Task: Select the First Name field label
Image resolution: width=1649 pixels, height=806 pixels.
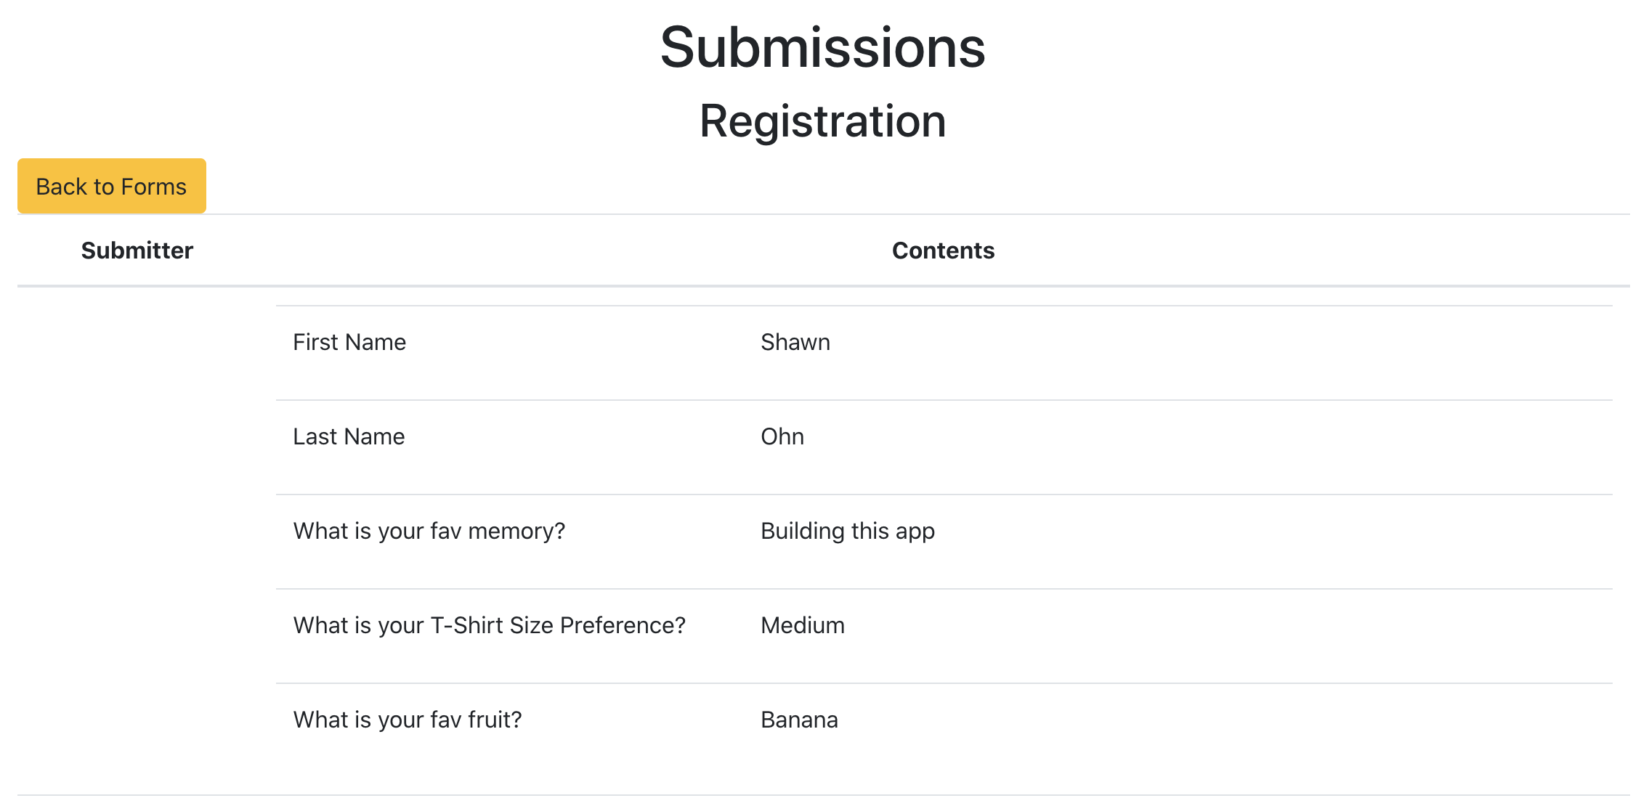Action: pos(349,341)
